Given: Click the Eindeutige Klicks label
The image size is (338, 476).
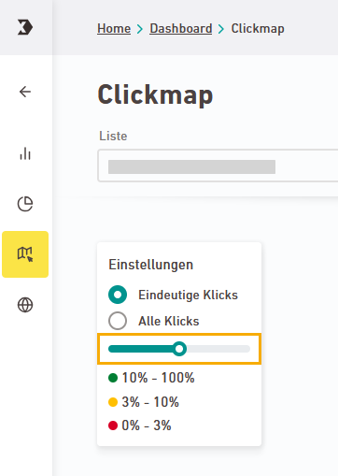Looking at the screenshot, I should pyautogui.click(x=188, y=295).
